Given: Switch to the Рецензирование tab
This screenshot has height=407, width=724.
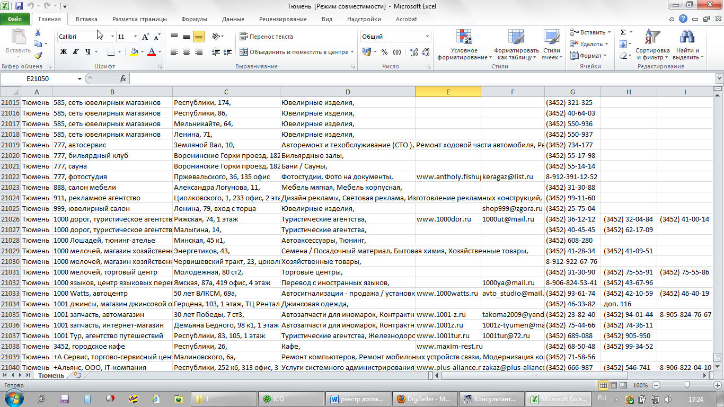Looking at the screenshot, I should (282, 19).
